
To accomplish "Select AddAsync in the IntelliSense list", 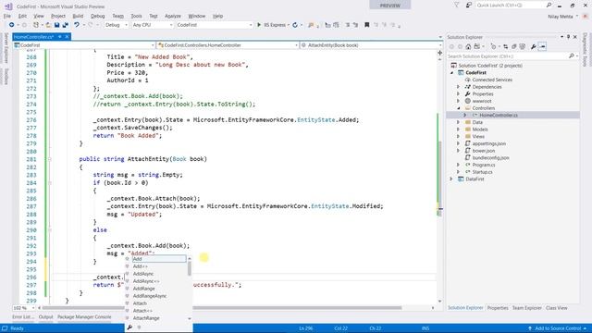I will pyautogui.click(x=143, y=274).
